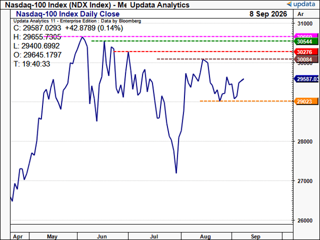320x240 pixels.
Task: Click the Updata Analytics title text
Action: point(160,5)
